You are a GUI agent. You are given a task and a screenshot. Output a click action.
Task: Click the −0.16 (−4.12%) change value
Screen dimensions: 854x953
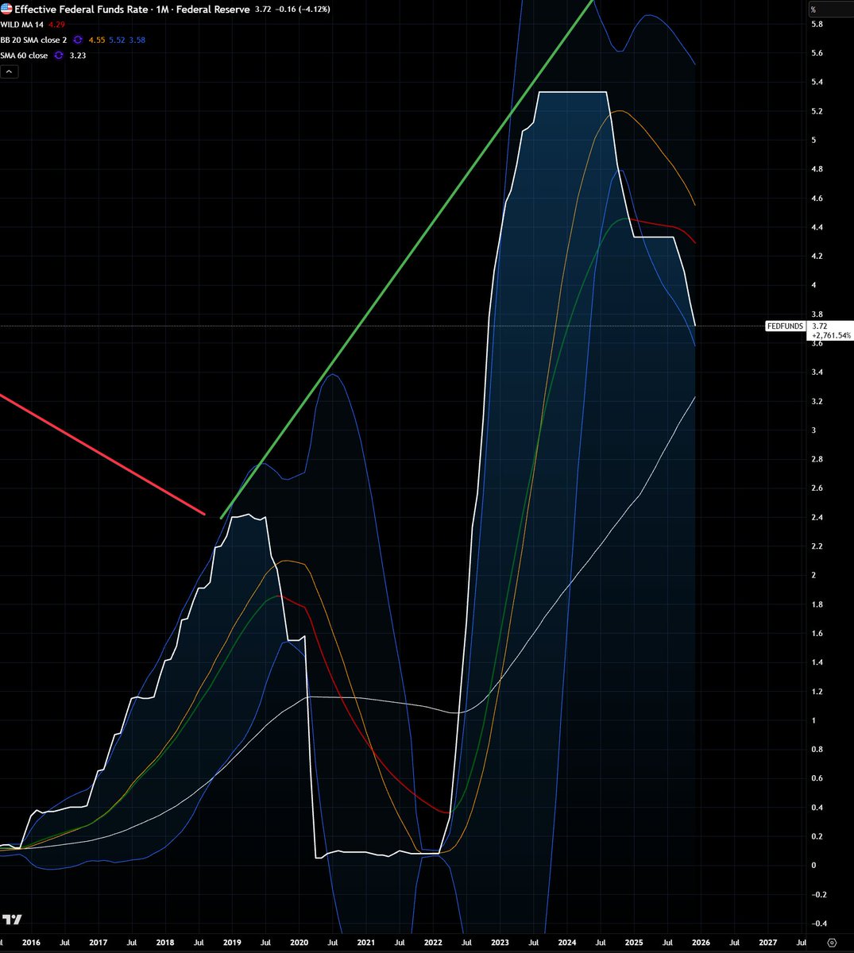click(303, 10)
